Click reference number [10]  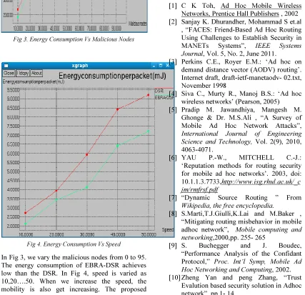tap(174, 278)
